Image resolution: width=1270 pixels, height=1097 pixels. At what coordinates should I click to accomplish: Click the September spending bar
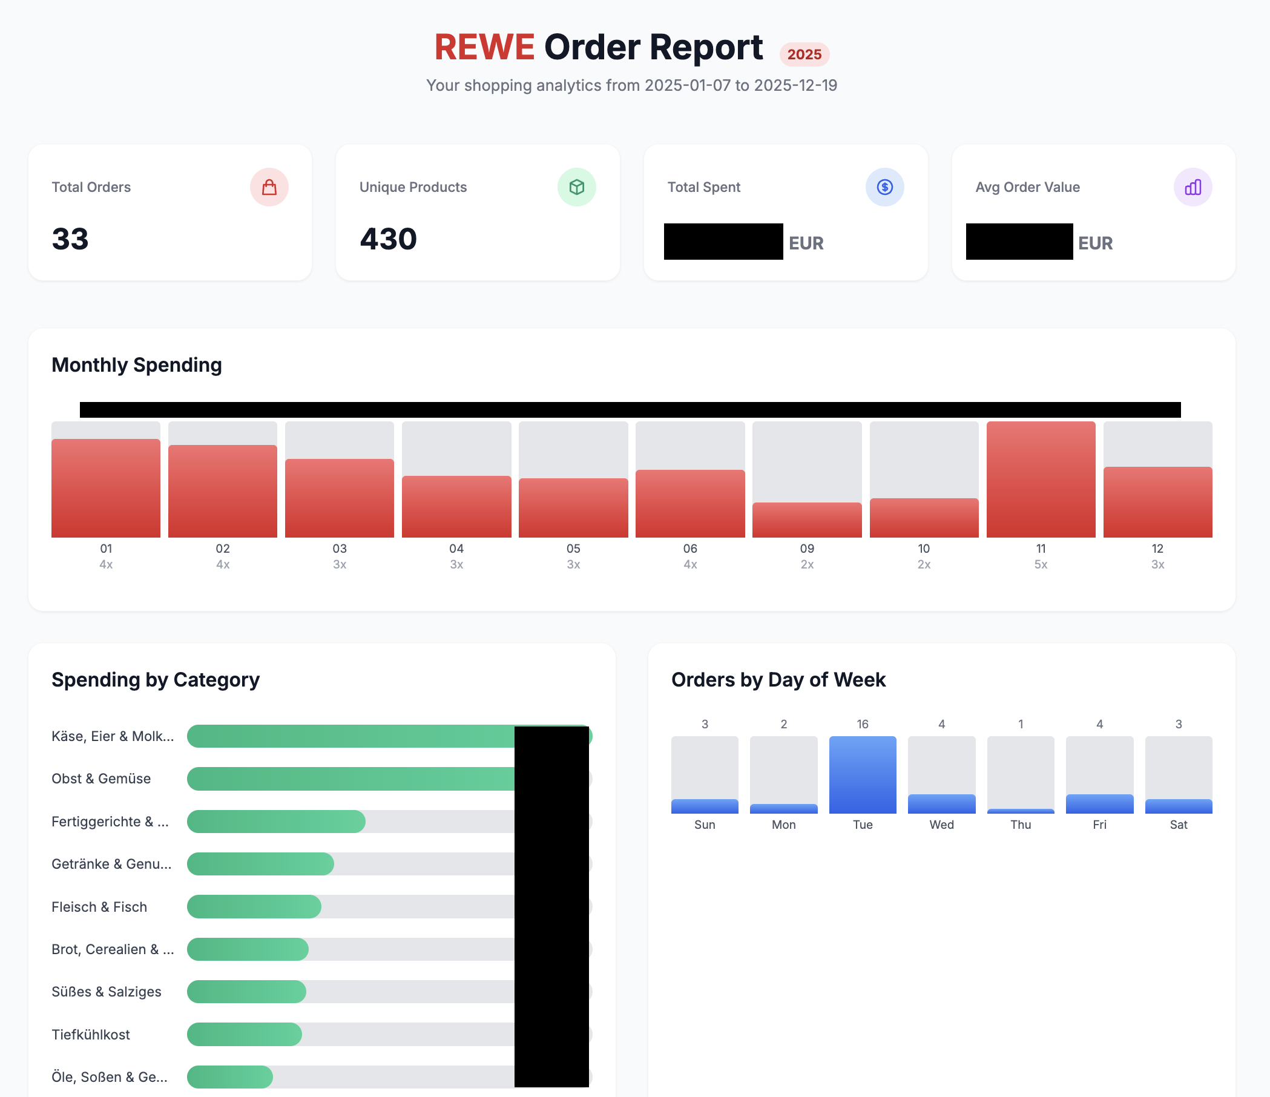click(x=807, y=519)
